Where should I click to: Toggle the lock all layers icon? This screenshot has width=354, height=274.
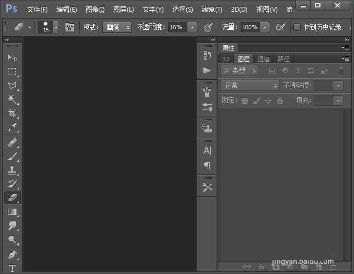[280, 101]
